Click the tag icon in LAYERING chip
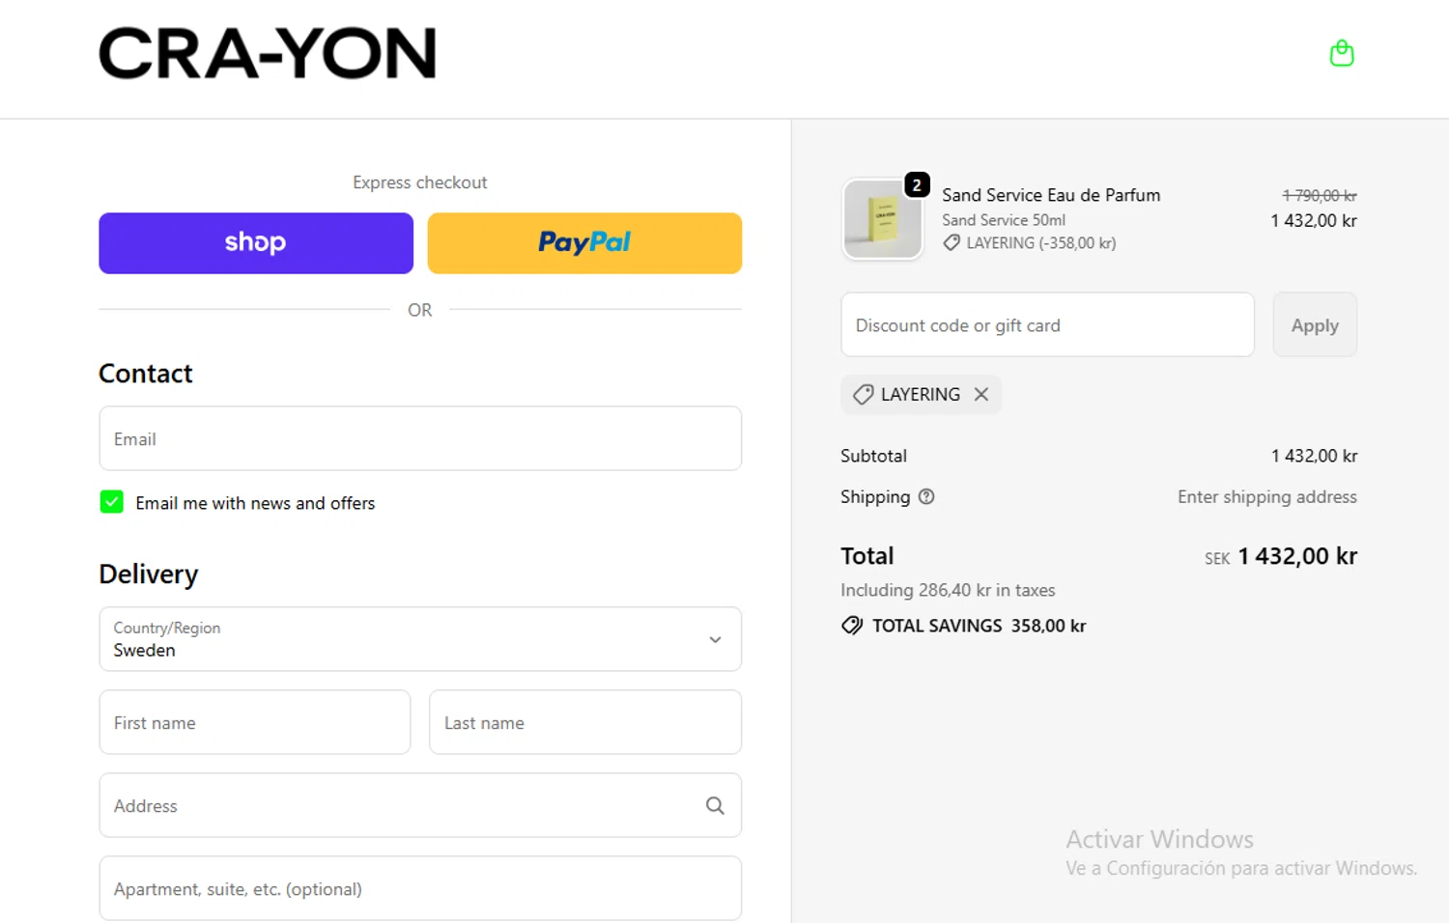The width and height of the screenshot is (1449, 923). (863, 394)
